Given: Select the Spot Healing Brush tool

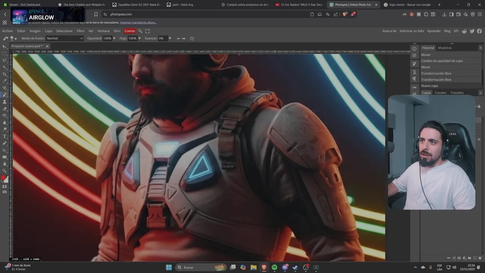Looking at the screenshot, I should tap(5, 88).
